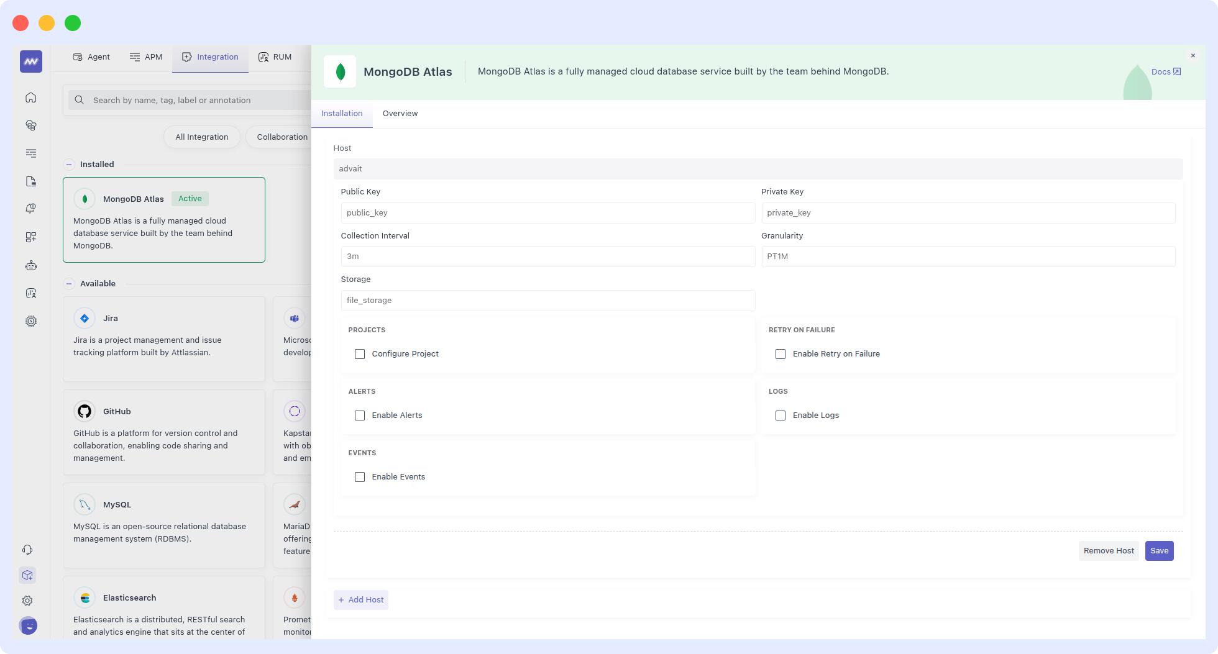The image size is (1218, 654).
Task: Open the Elasticsearch integration card
Action: click(164, 607)
